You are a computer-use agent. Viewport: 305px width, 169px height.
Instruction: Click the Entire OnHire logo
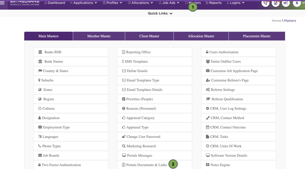25,3
